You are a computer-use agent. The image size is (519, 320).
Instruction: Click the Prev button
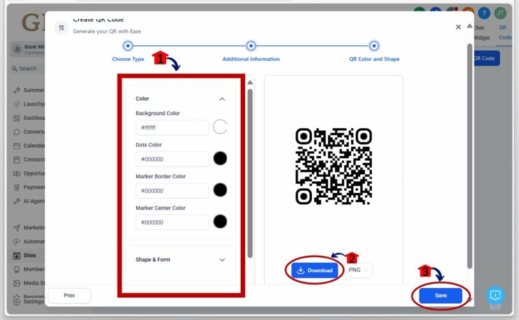pyautogui.click(x=69, y=295)
